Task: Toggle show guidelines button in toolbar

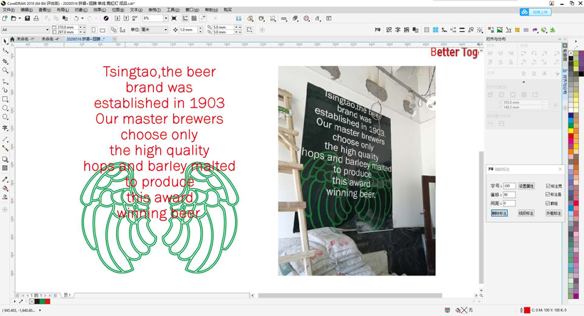Action: (x=203, y=19)
